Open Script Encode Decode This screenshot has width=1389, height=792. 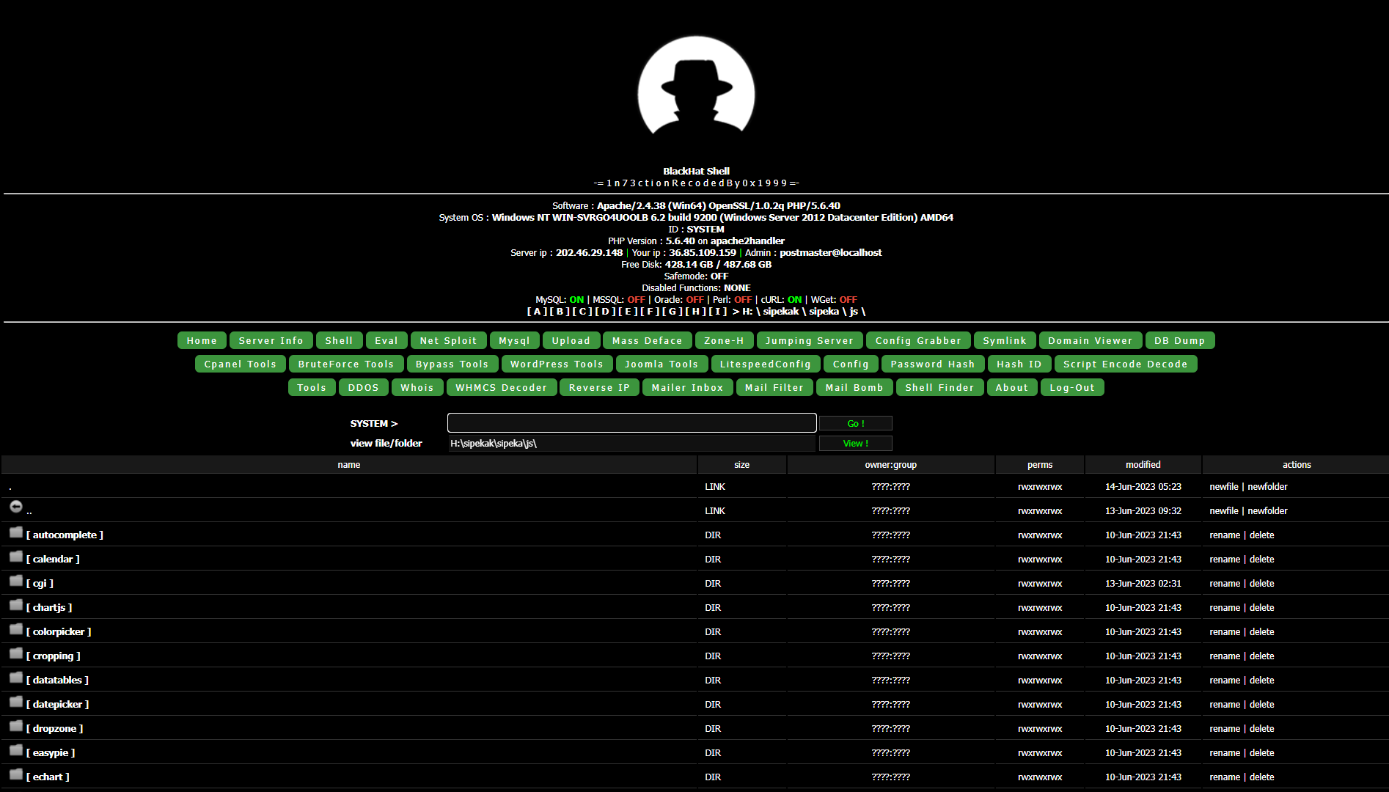point(1126,364)
